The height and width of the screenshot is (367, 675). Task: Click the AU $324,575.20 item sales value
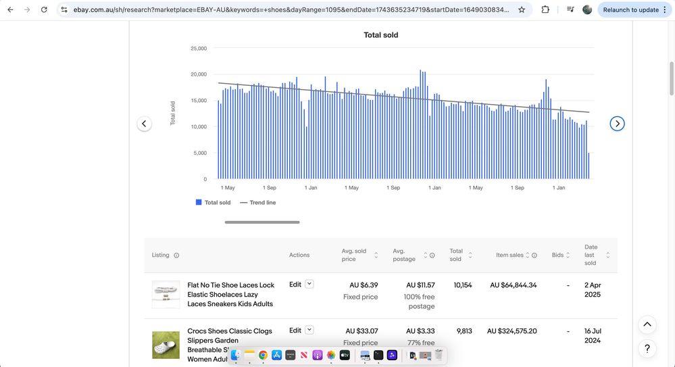[x=512, y=331]
